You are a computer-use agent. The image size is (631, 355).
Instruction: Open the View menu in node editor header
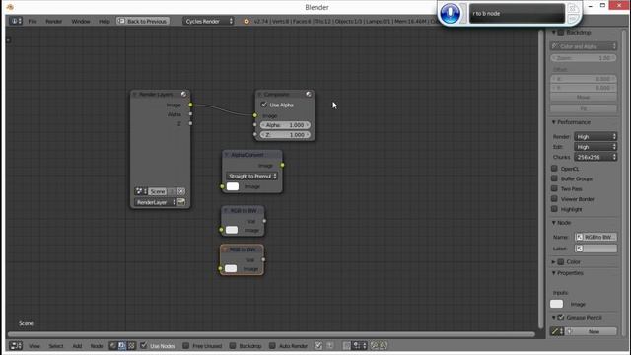(35, 346)
